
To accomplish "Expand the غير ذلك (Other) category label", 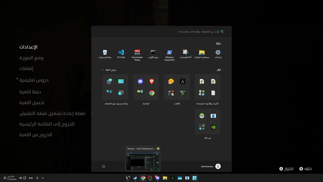I will point(207,138).
